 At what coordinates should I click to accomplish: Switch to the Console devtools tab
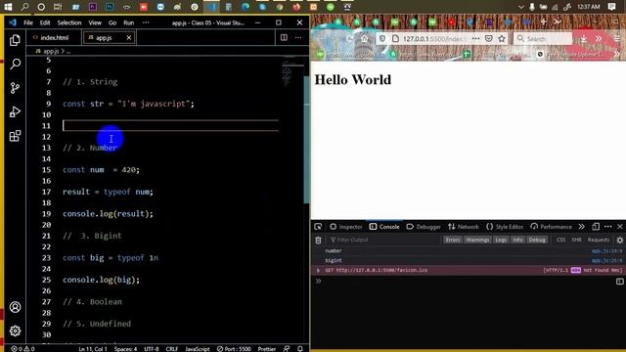(x=384, y=227)
